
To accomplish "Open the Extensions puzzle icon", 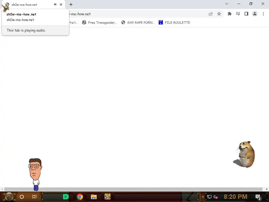I will coord(229,14).
